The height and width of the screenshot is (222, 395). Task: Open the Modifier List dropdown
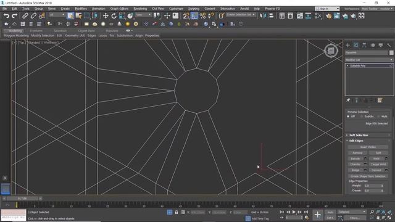369,60
